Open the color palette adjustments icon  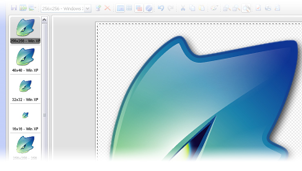[x=214, y=8]
